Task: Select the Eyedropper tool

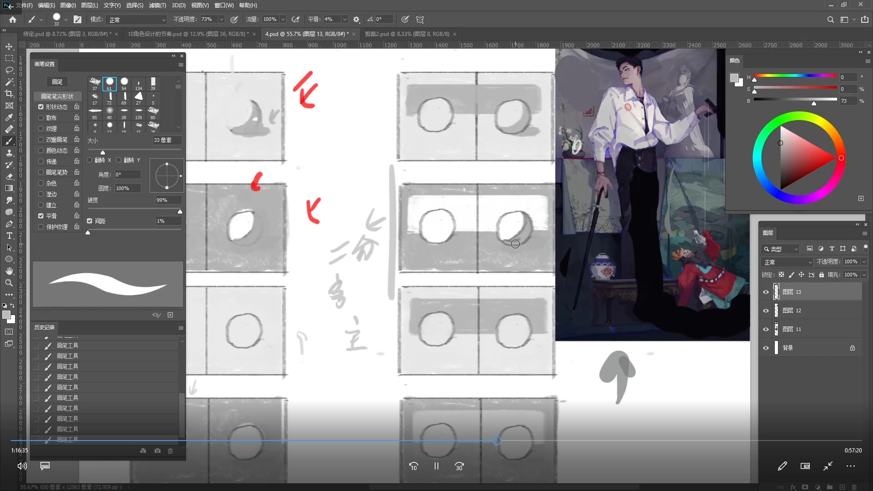Action: tap(9, 117)
